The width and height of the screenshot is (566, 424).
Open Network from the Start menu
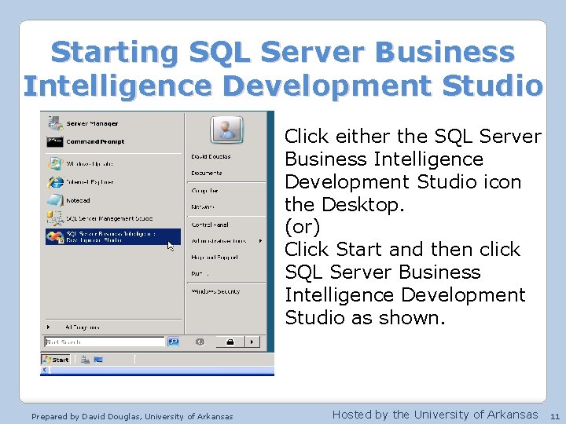pos(203,207)
